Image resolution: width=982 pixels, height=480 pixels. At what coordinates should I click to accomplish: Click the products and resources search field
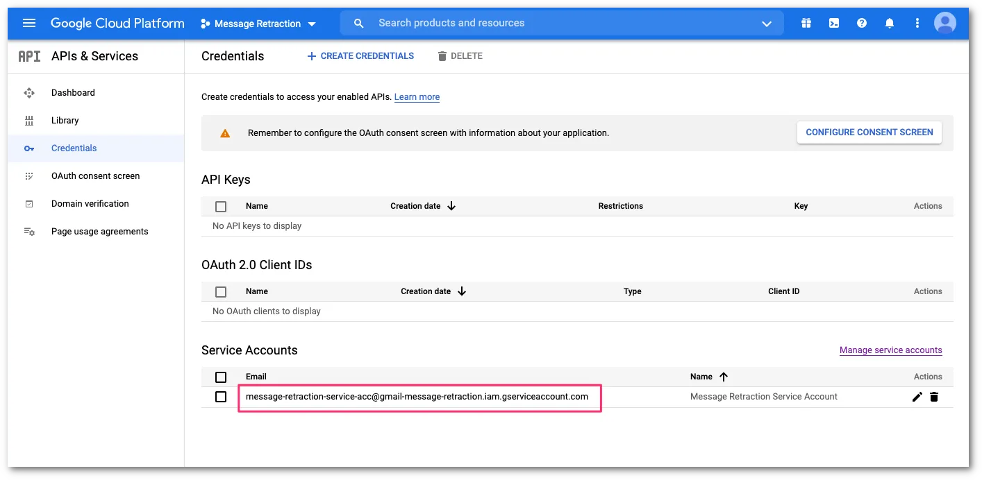tap(521, 23)
